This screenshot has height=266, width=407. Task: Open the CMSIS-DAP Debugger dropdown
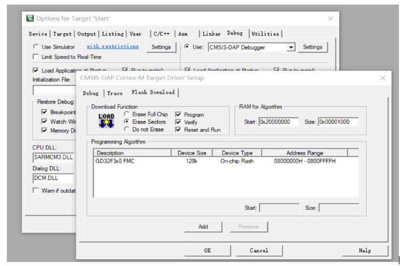(291, 47)
